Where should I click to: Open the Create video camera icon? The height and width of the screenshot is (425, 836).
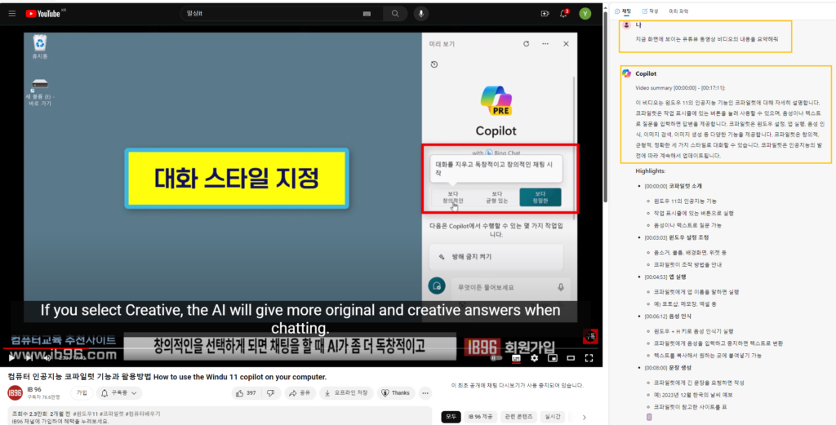(545, 14)
